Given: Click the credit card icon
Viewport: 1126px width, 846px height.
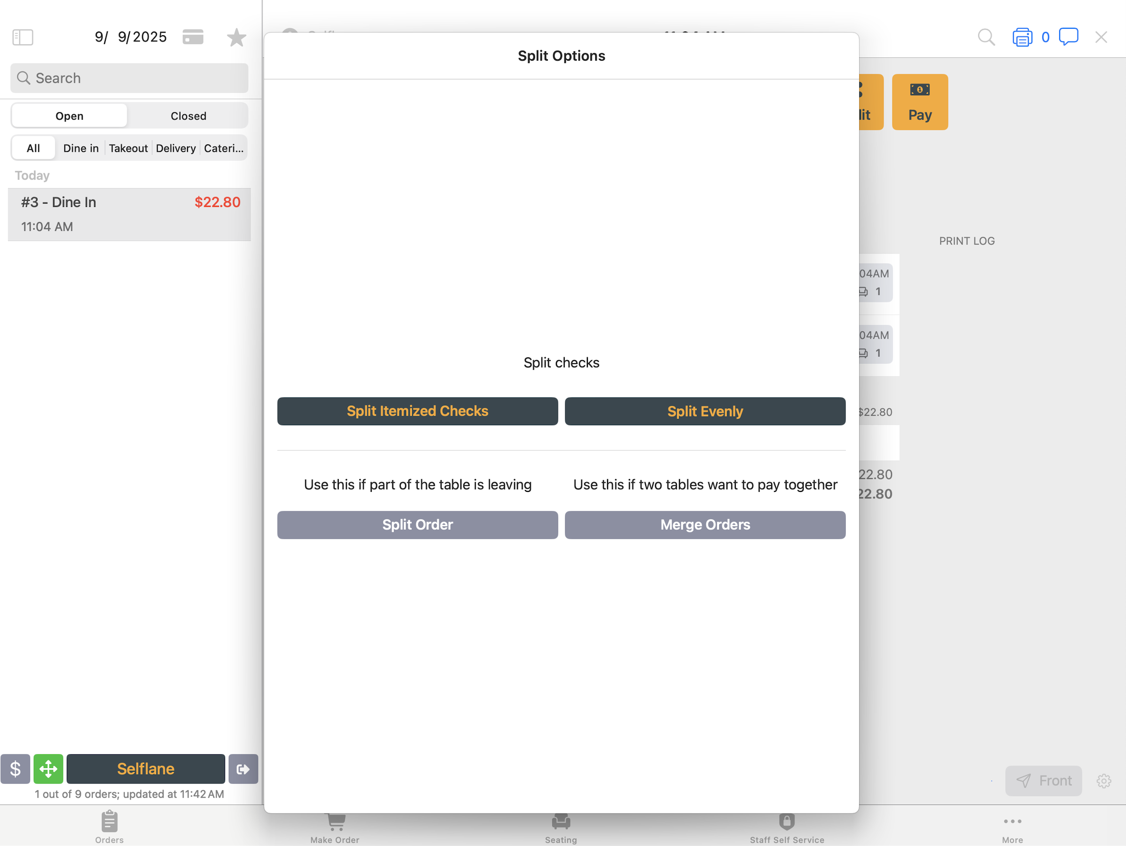Looking at the screenshot, I should click(193, 37).
